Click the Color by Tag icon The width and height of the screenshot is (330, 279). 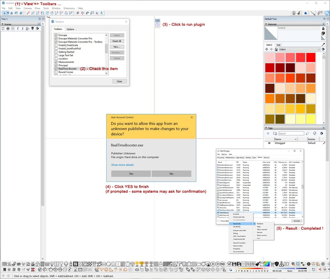click(315, 133)
